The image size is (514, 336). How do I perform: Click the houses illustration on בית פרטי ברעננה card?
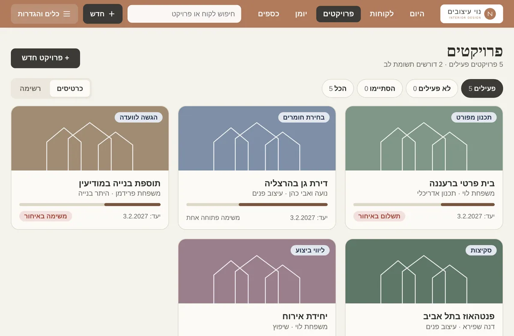click(x=424, y=146)
